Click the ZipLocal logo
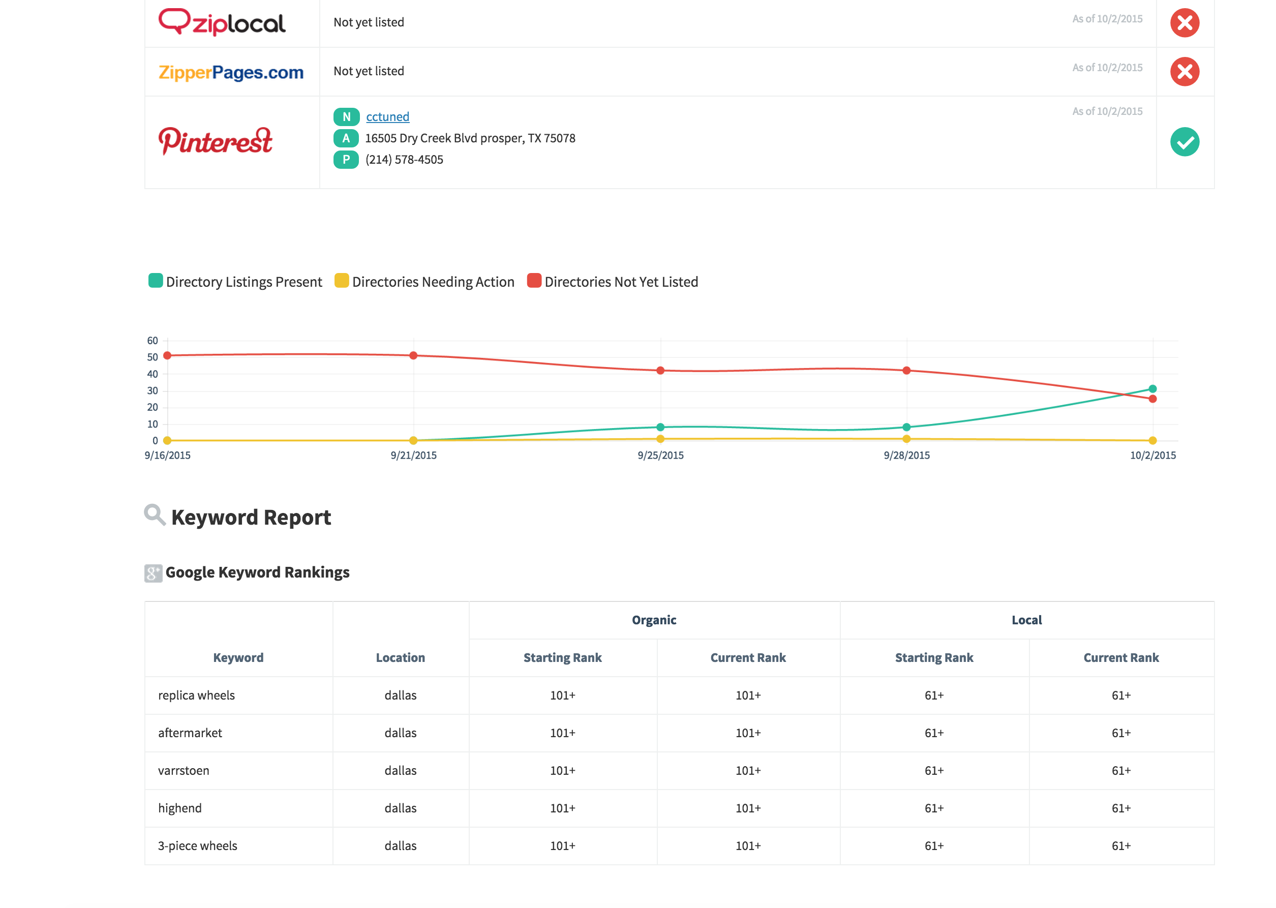The image size is (1276, 908). pyautogui.click(x=223, y=23)
